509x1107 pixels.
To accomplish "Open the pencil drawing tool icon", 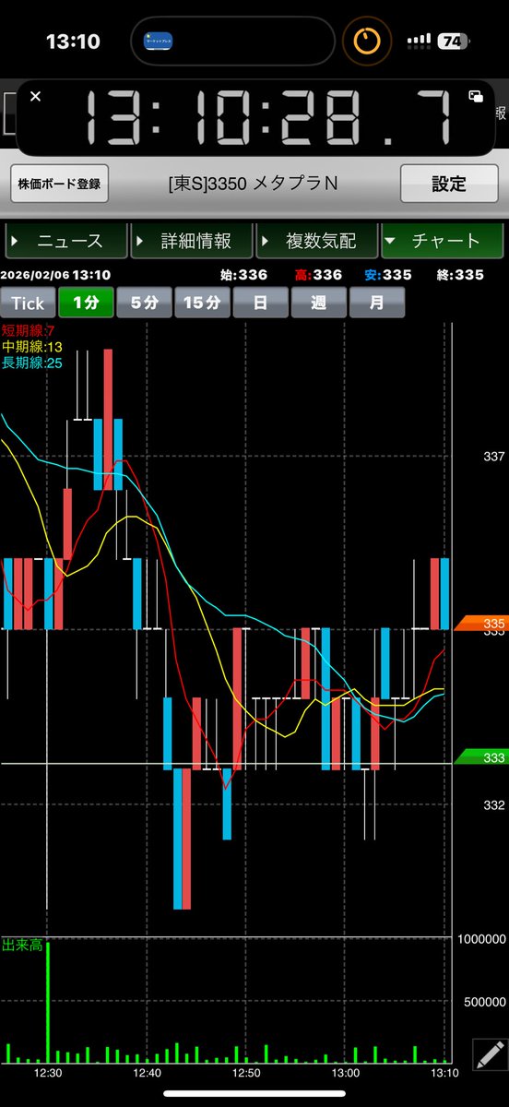I will click(x=489, y=1053).
